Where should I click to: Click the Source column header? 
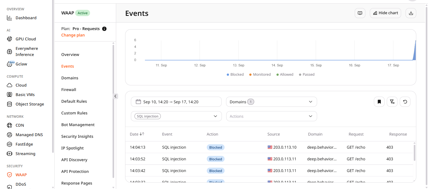[274, 134]
